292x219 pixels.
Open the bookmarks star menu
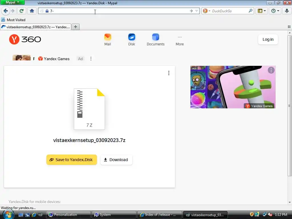[262, 11]
